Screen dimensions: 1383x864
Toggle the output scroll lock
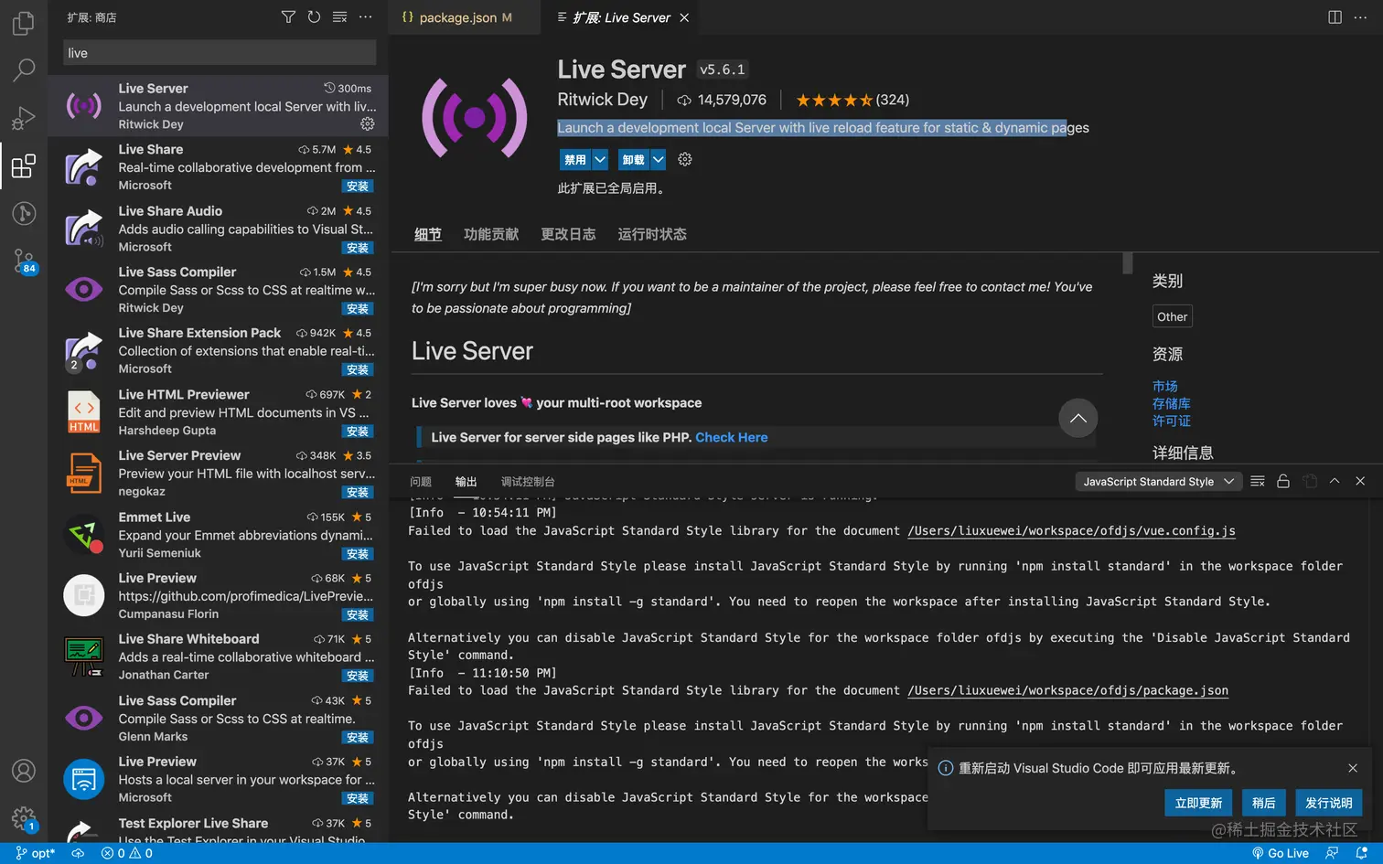(x=1283, y=481)
